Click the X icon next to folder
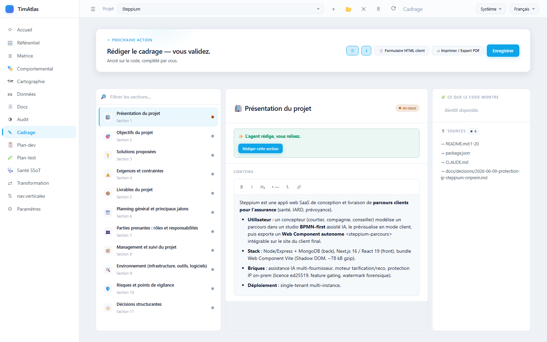This screenshot has height=342, width=547. click(363, 9)
